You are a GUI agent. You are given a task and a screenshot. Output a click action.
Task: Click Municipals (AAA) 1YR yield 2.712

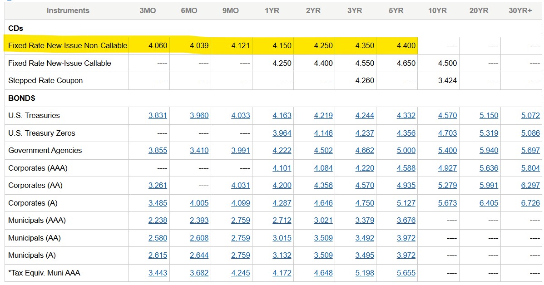coord(282,221)
